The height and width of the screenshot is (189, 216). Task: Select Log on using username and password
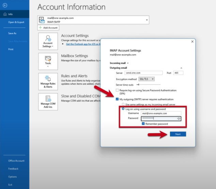tap(123, 109)
